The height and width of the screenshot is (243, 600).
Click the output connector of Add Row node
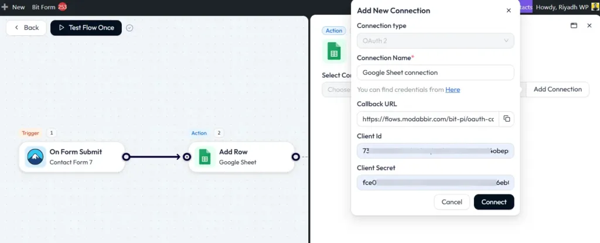pos(295,157)
